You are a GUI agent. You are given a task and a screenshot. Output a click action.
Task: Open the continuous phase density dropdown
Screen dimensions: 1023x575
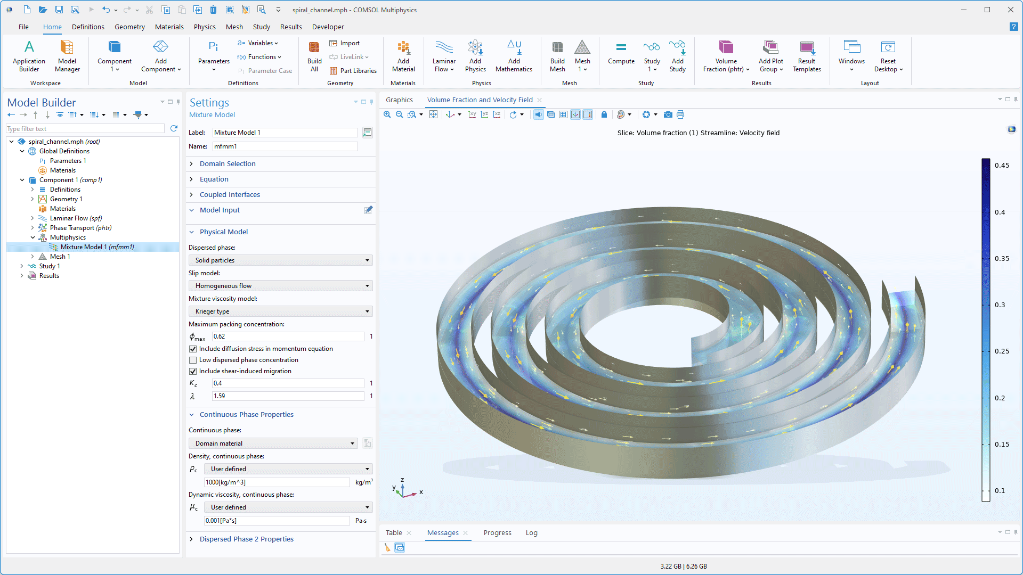(x=288, y=469)
